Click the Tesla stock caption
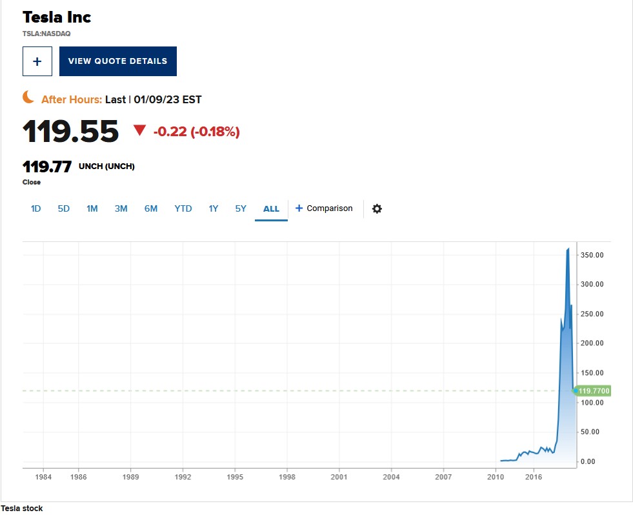The image size is (633, 515). 22,509
